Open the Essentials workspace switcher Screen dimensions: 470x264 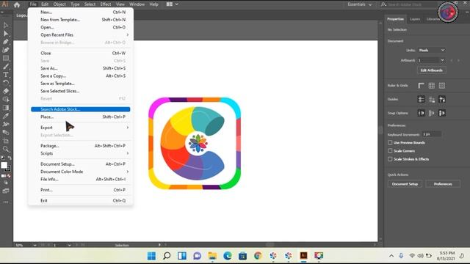[359, 4]
